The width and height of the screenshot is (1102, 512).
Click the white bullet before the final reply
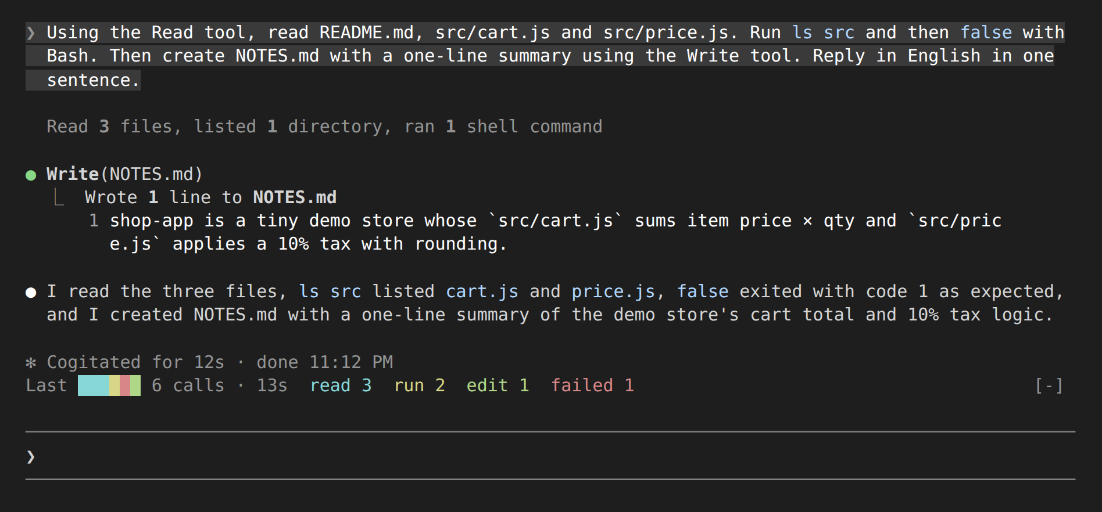(31, 292)
